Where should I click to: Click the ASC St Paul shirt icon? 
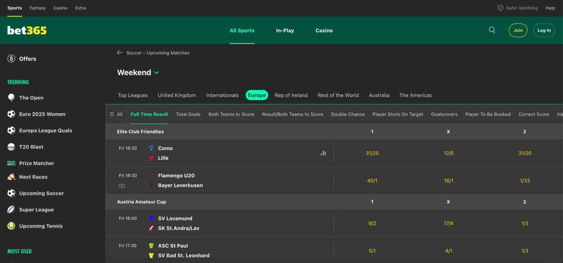[x=151, y=245]
